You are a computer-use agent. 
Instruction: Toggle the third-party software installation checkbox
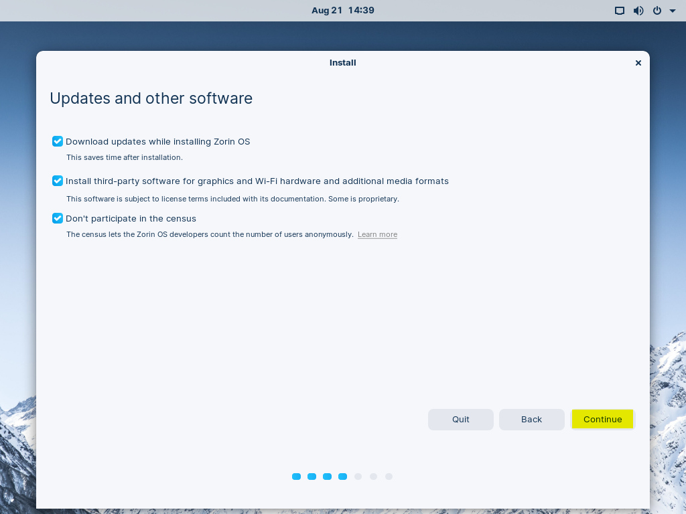pyautogui.click(x=58, y=181)
